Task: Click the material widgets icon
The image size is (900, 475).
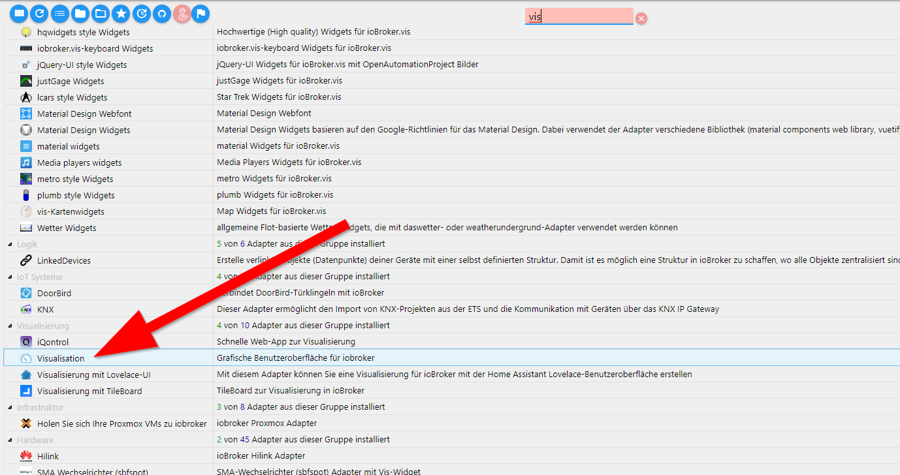Action: [x=26, y=146]
